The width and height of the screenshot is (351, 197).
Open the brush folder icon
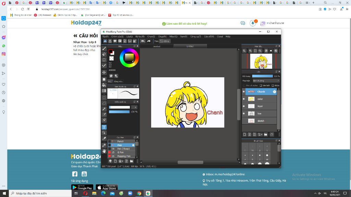(132, 161)
